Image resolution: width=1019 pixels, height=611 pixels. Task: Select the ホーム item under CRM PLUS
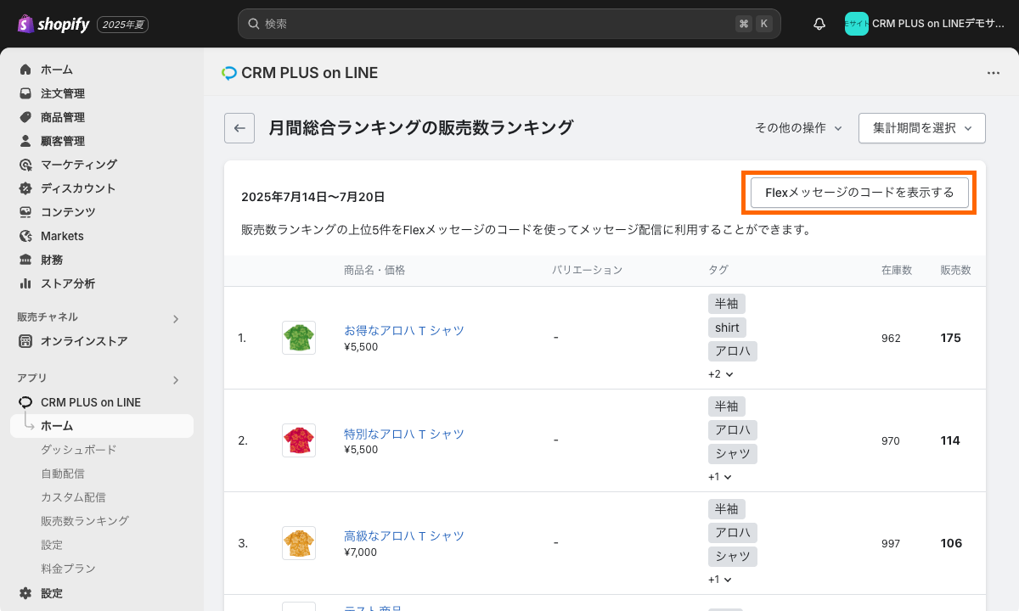[102, 426]
